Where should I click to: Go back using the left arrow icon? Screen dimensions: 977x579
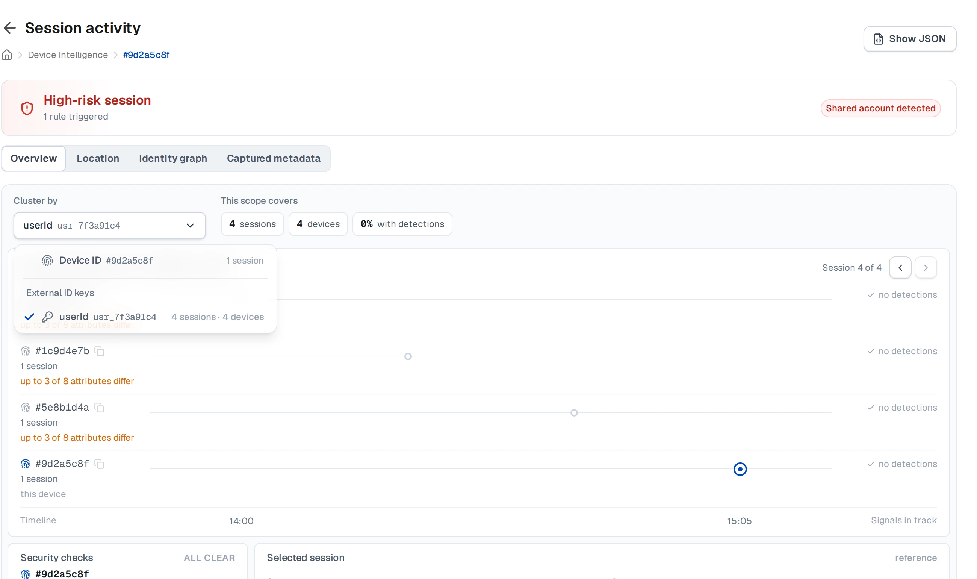pos(10,28)
